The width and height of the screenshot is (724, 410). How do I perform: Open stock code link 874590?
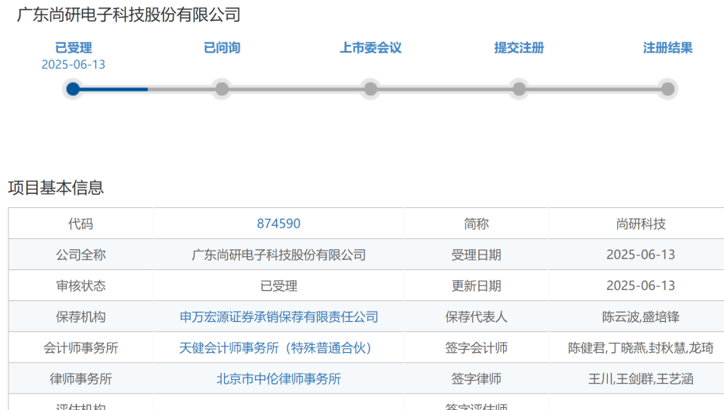(x=278, y=224)
